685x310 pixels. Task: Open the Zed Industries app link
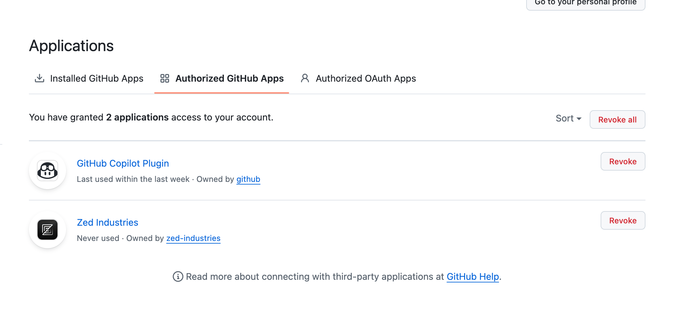coord(108,222)
